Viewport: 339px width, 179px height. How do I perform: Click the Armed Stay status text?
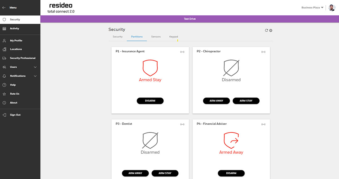click(x=150, y=80)
